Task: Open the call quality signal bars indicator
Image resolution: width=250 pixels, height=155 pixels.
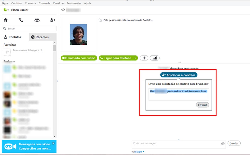Action: pos(154,58)
